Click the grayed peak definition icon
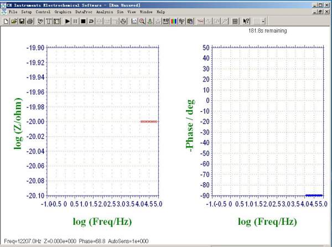 point(158,21)
